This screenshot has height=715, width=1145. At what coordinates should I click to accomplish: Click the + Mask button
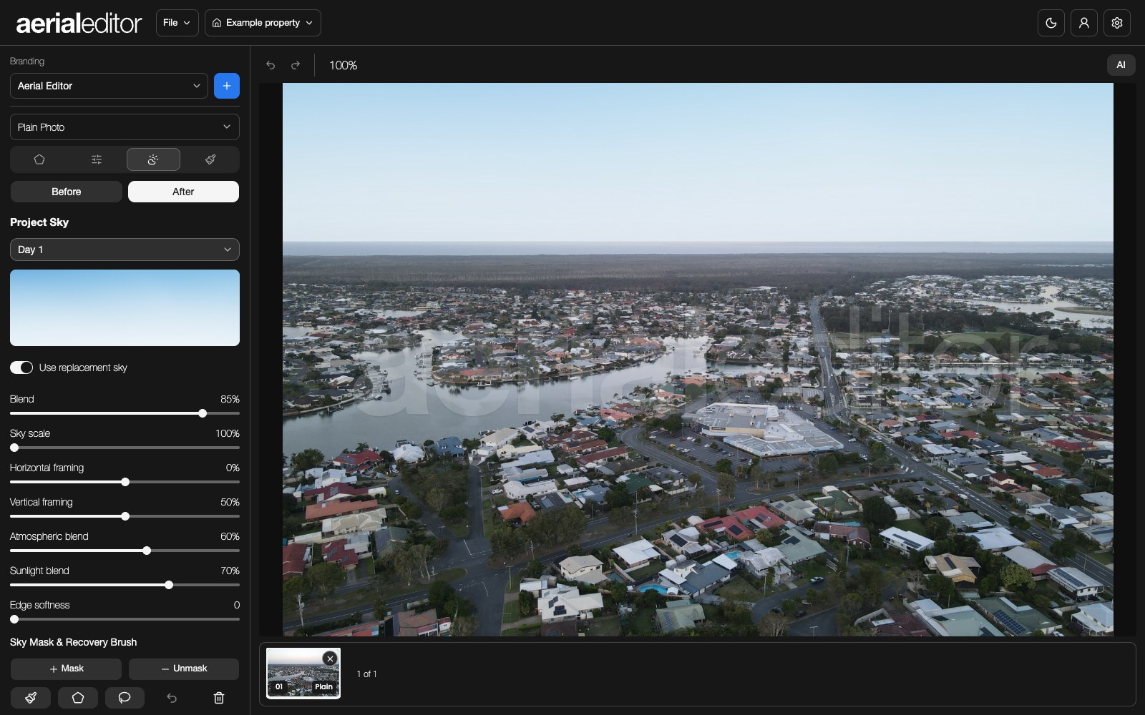[66, 669]
